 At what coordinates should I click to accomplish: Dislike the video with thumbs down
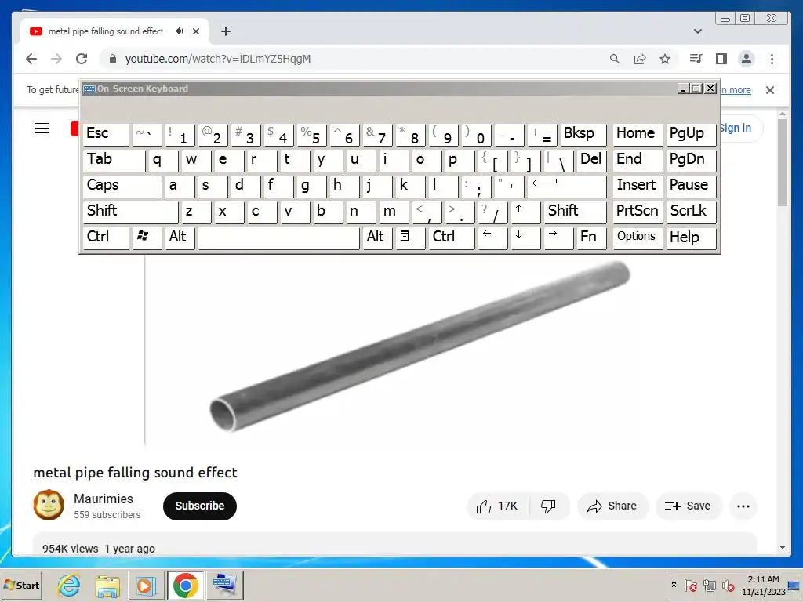click(548, 506)
